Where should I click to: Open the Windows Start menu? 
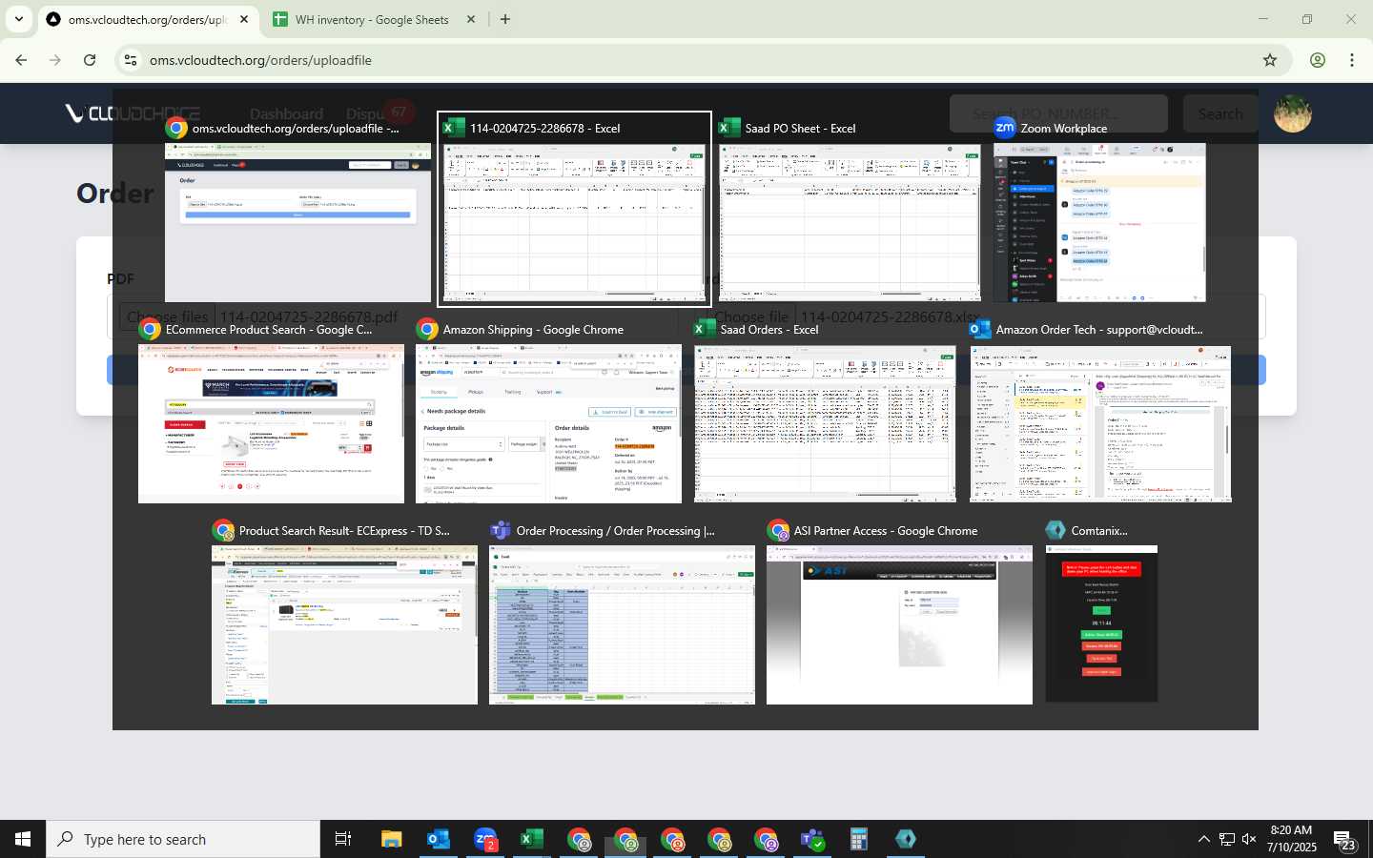tap(23, 839)
